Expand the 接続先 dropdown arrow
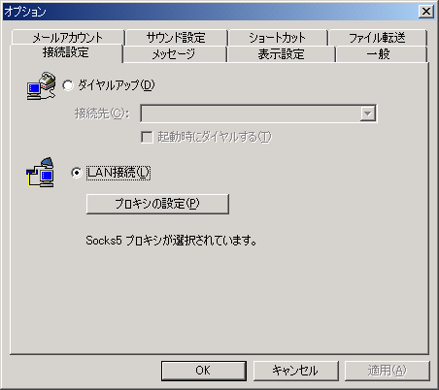 point(367,114)
